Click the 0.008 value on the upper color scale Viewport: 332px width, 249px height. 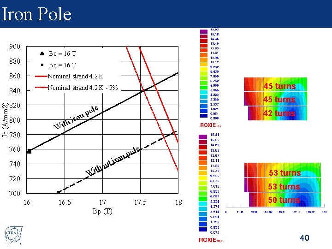coord(214,118)
